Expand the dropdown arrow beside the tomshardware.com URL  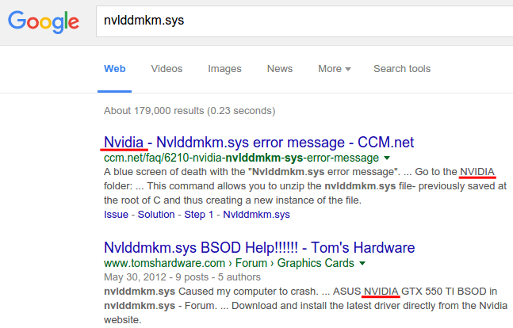click(x=362, y=263)
